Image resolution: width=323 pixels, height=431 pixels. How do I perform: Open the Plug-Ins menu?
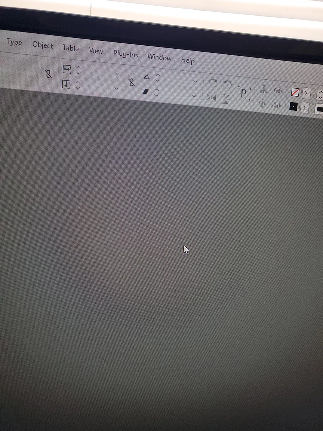(x=126, y=54)
